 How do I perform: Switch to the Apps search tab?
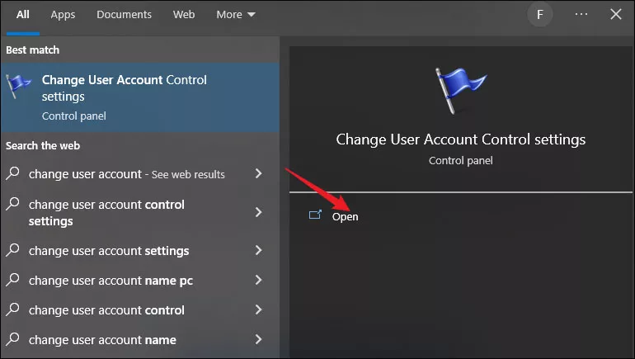(x=63, y=15)
